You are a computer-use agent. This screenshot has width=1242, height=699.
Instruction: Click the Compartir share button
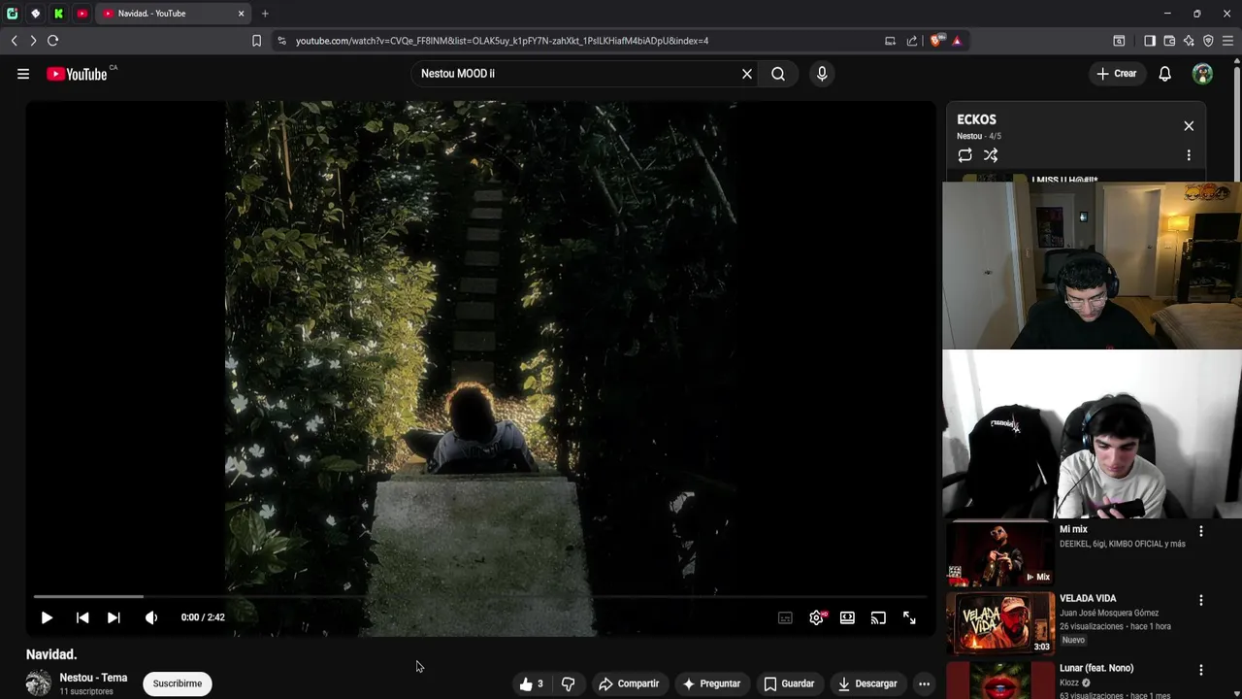point(629,683)
